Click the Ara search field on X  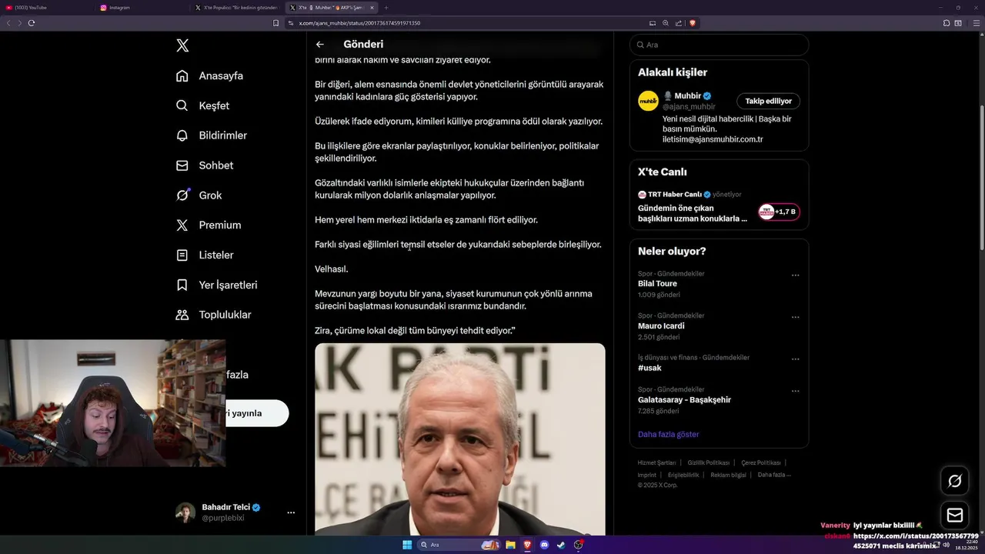click(x=719, y=45)
